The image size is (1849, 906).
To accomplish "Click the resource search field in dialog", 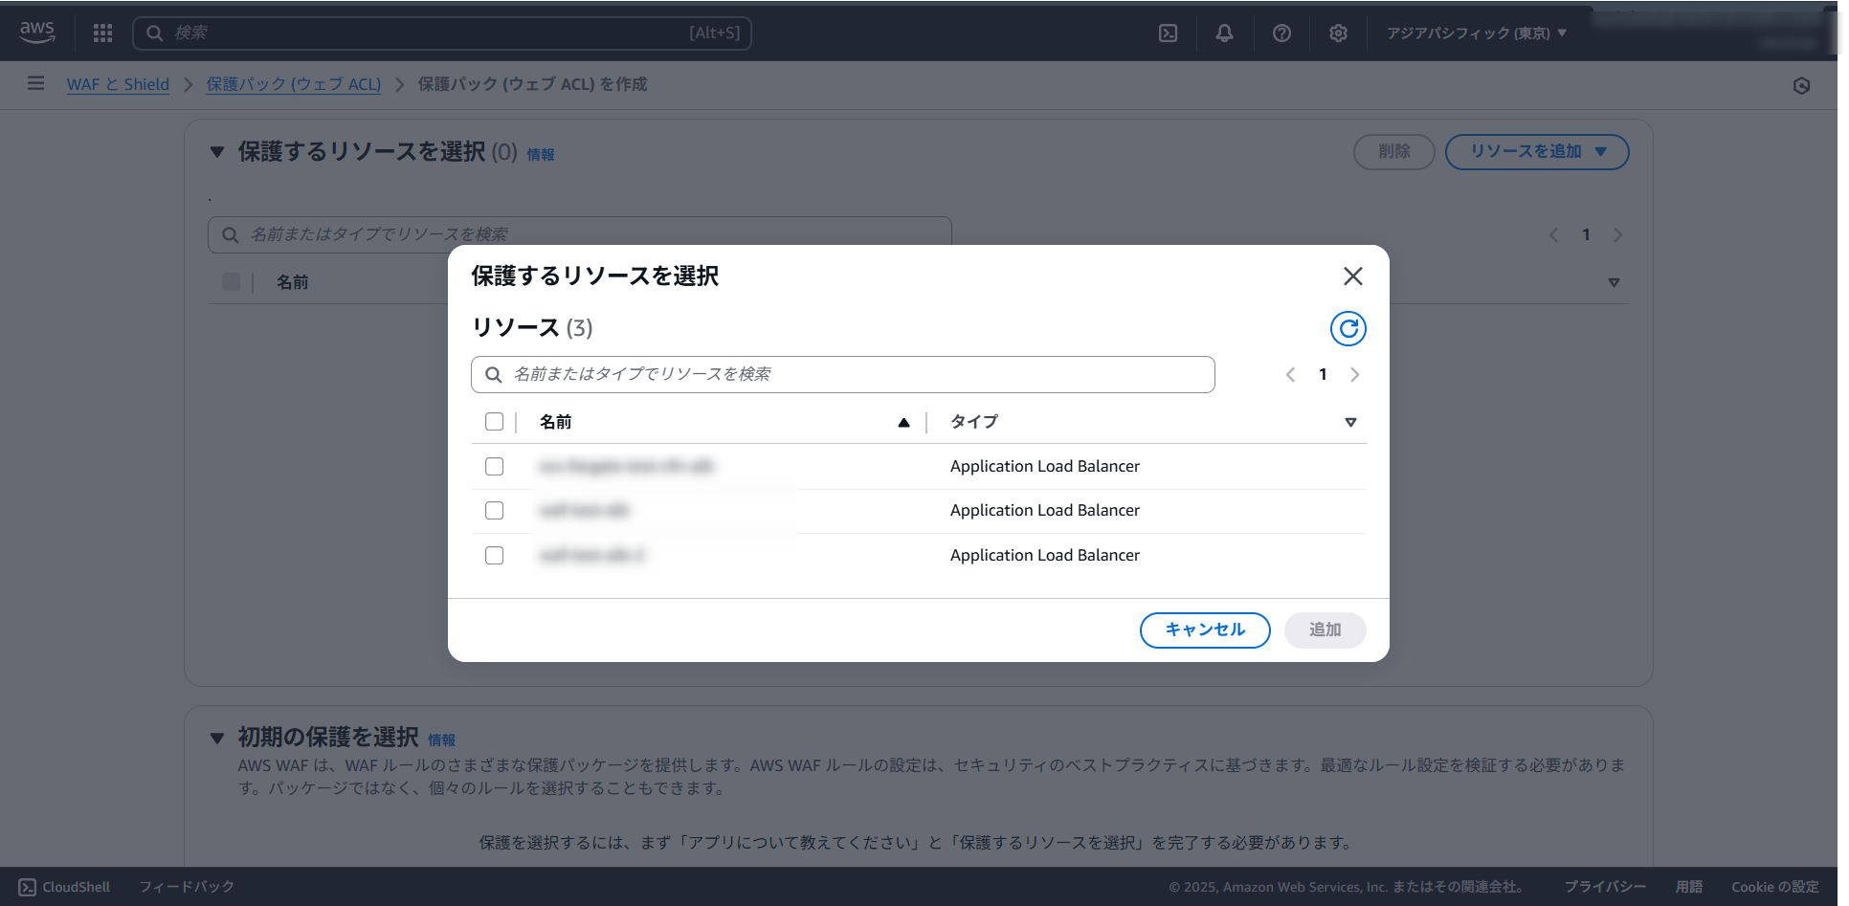I will tap(842, 375).
